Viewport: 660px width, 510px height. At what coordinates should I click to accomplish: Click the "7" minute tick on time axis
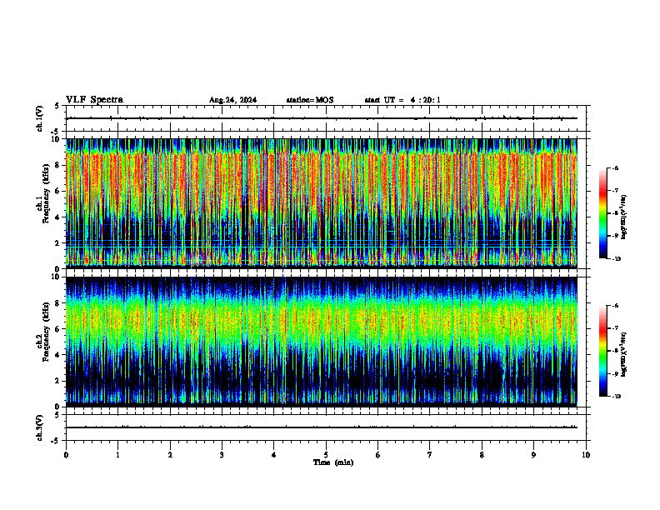(x=430, y=455)
